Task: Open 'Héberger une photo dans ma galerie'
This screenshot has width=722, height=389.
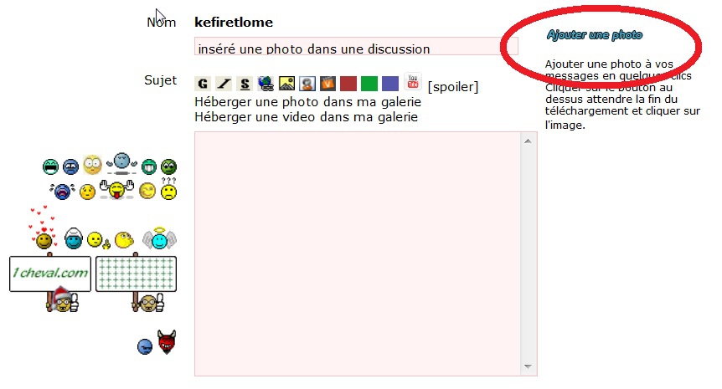Action: click(307, 102)
